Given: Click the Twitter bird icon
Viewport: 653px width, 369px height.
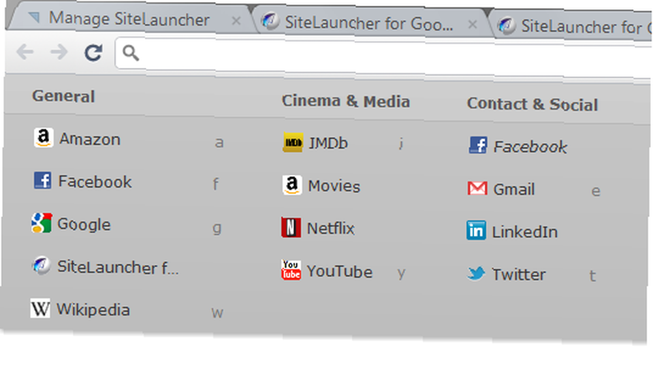Looking at the screenshot, I should tap(476, 273).
